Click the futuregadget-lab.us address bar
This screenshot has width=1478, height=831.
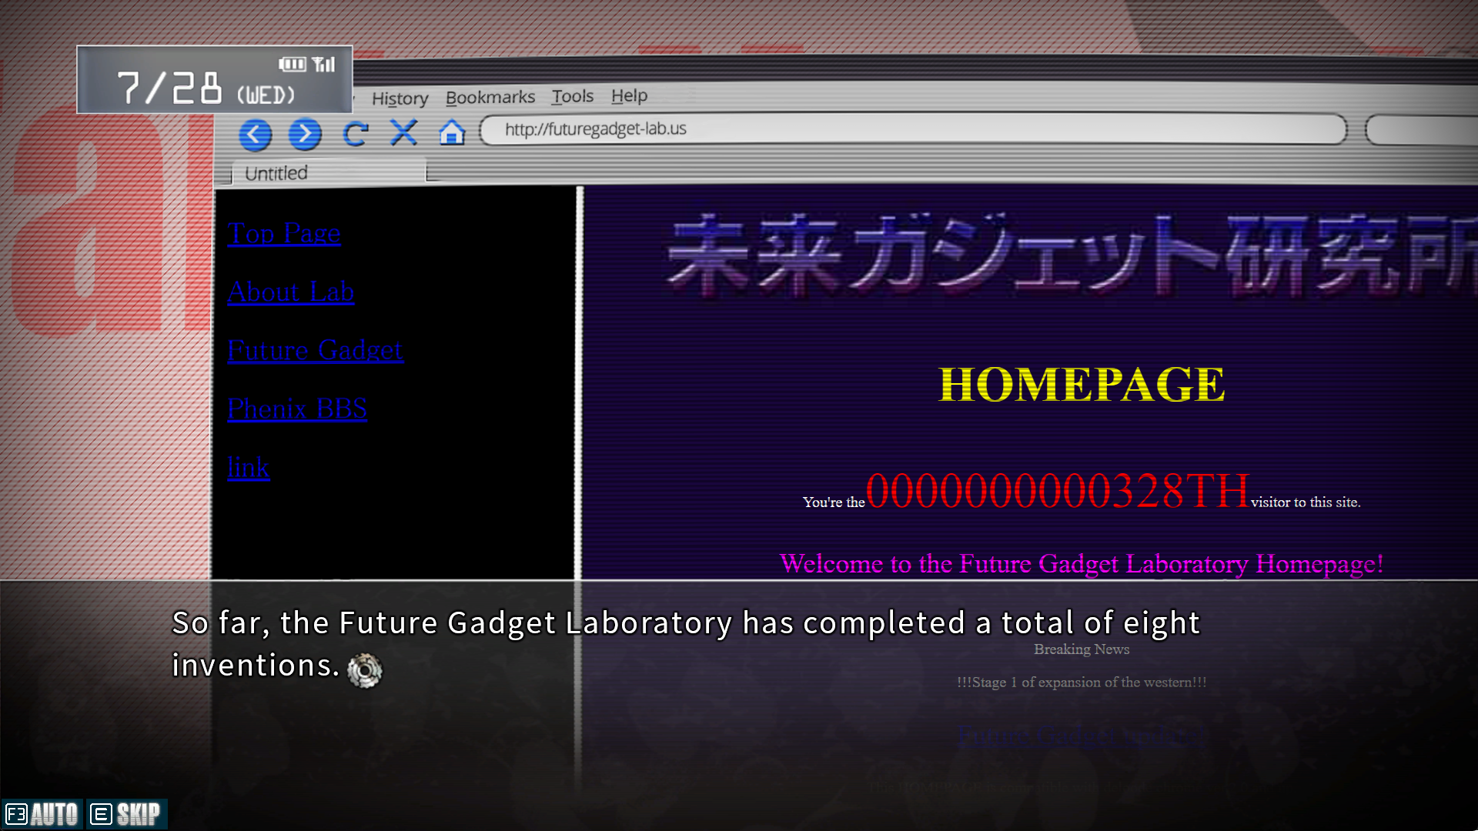[913, 129]
